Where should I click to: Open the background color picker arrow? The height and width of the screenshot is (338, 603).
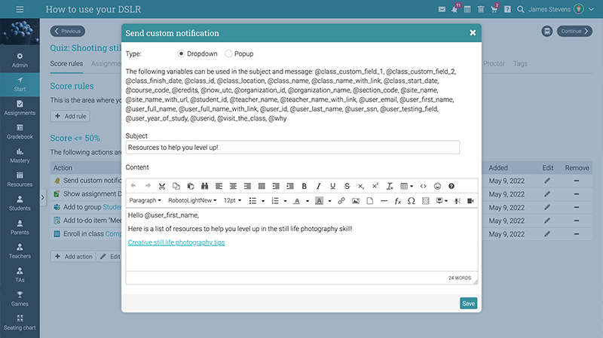coord(329,201)
